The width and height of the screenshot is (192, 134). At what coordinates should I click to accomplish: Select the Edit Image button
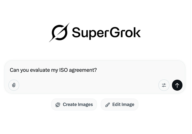tap(119, 104)
